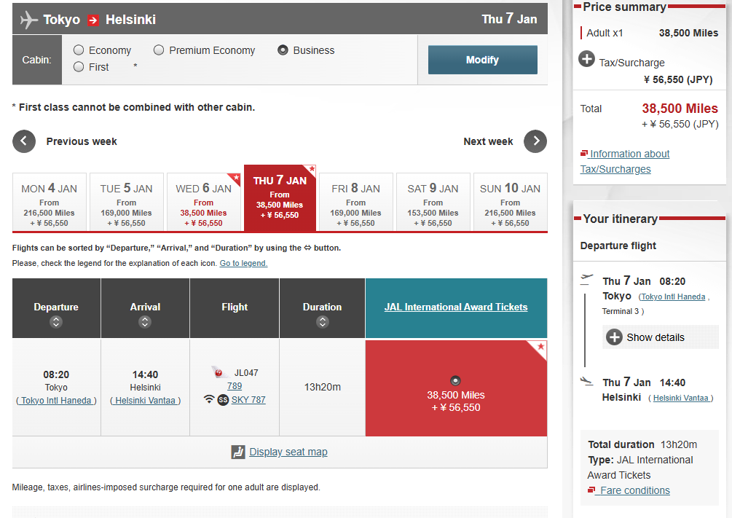
Task: Click the takeoff icon in itinerary
Action: (586, 279)
